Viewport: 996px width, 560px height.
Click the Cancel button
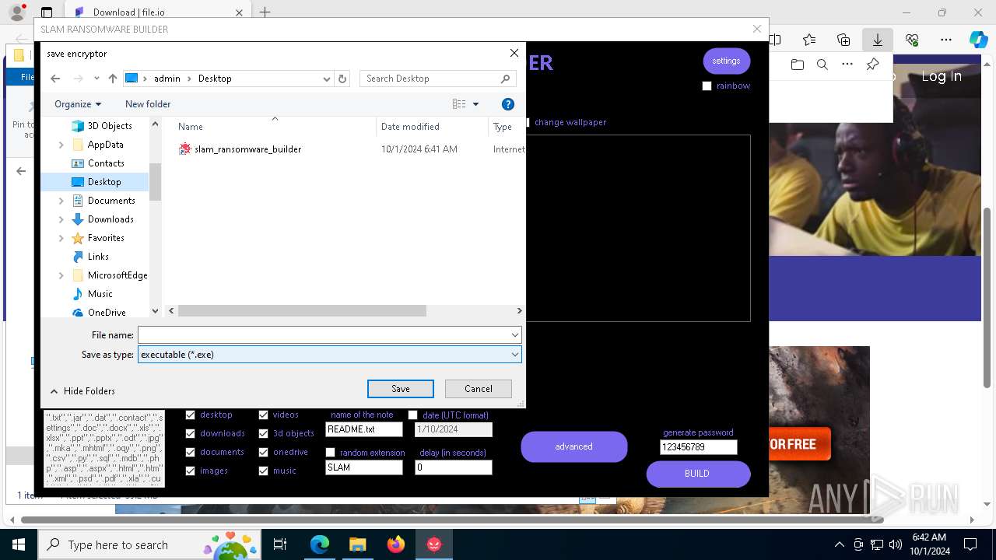point(479,389)
